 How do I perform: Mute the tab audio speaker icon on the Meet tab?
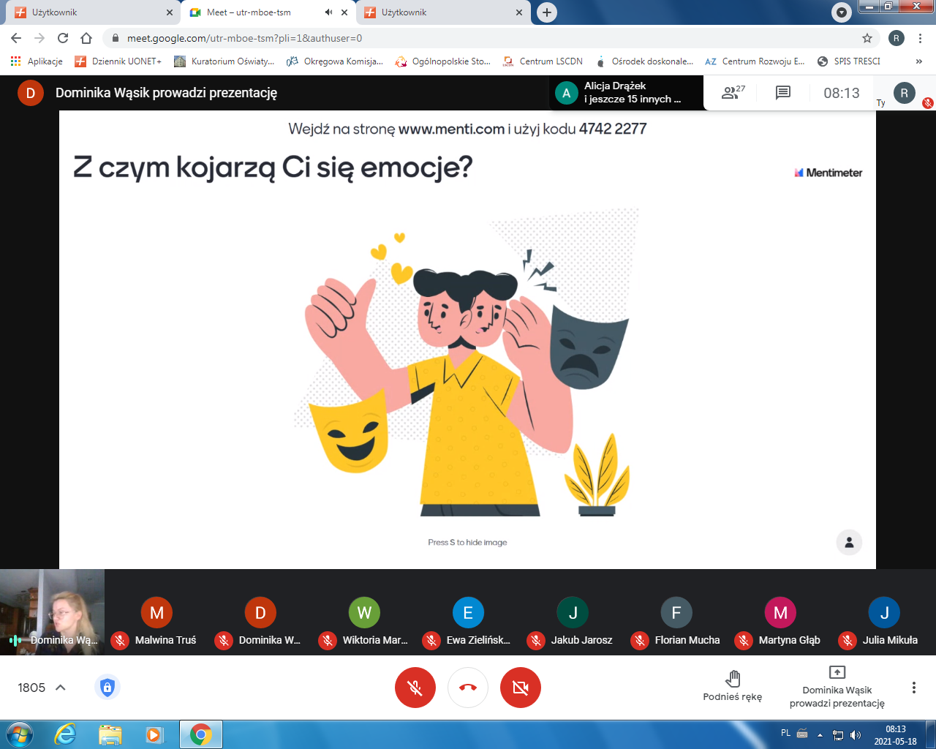point(328,12)
